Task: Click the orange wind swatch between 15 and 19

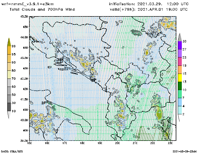Action: click(180, 70)
